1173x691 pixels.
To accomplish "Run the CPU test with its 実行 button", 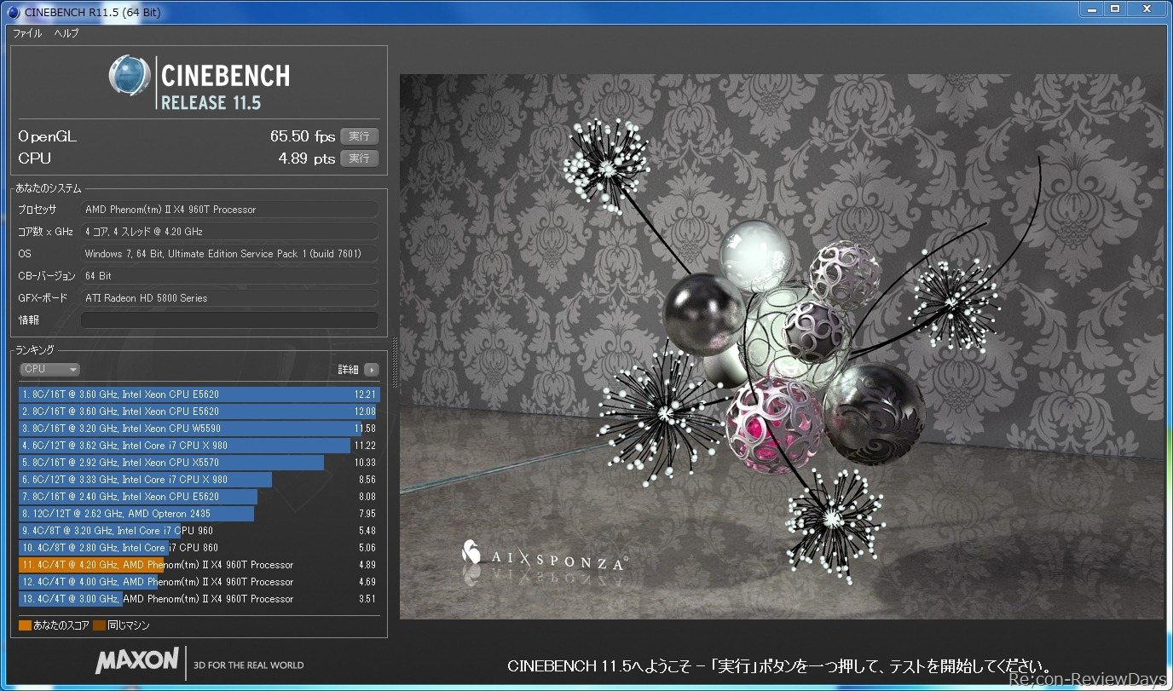I will [359, 158].
